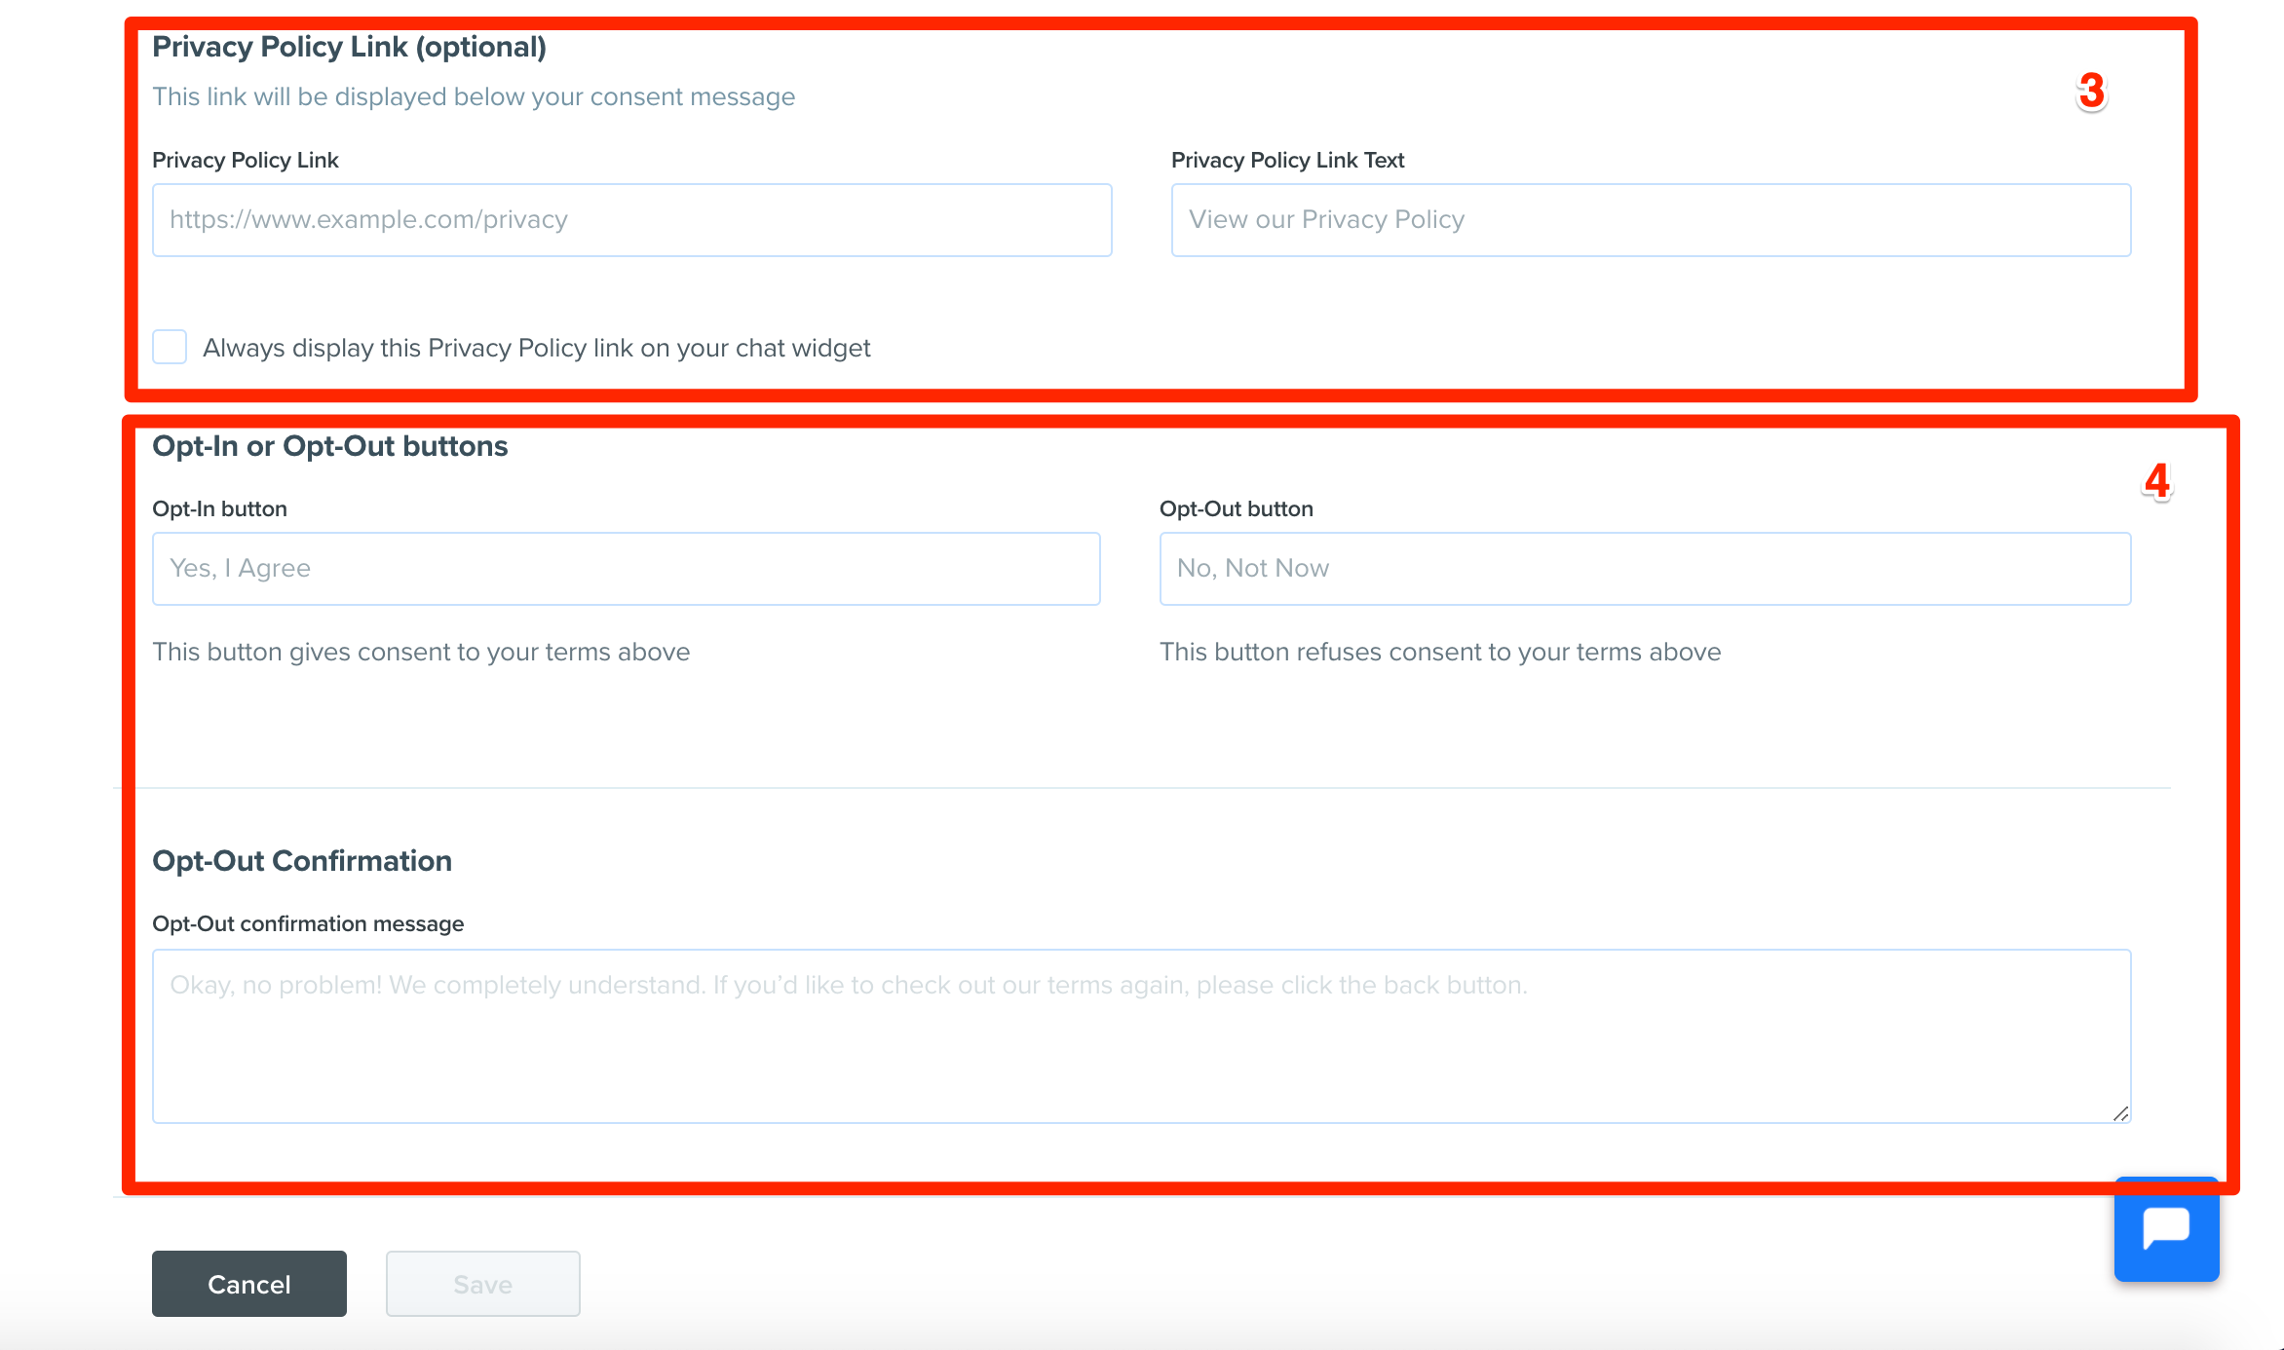Open the blue chat widget icon
Image resolution: width=2284 pixels, height=1350 pixels.
tap(2166, 1229)
